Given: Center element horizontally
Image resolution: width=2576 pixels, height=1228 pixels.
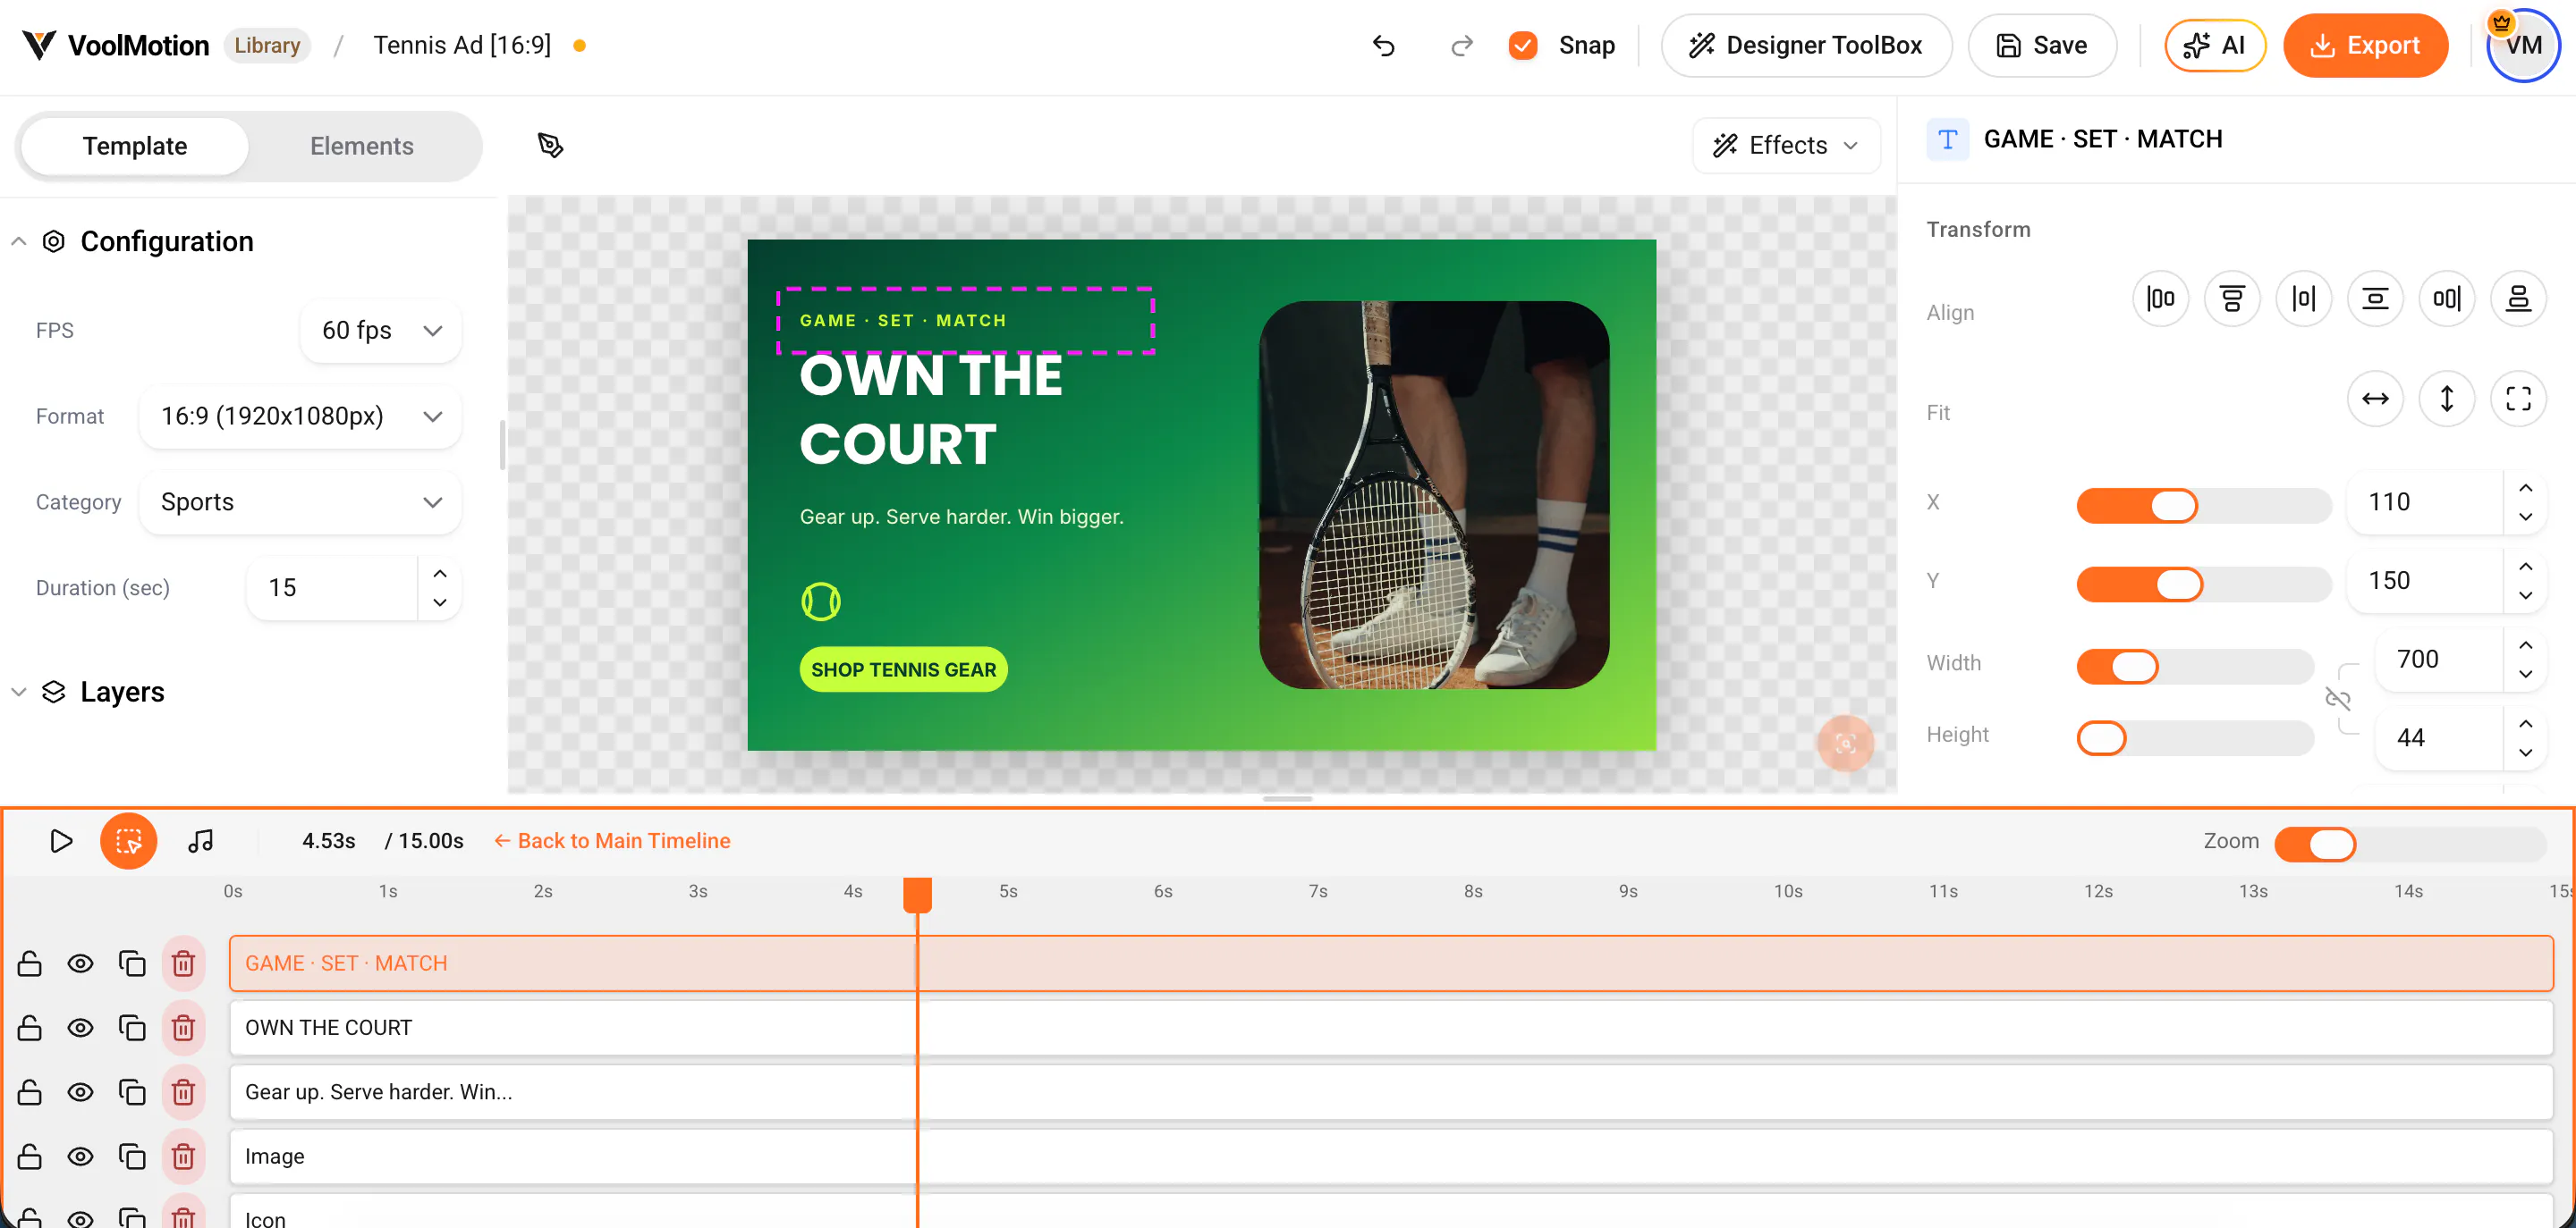Looking at the screenshot, I should point(2304,298).
